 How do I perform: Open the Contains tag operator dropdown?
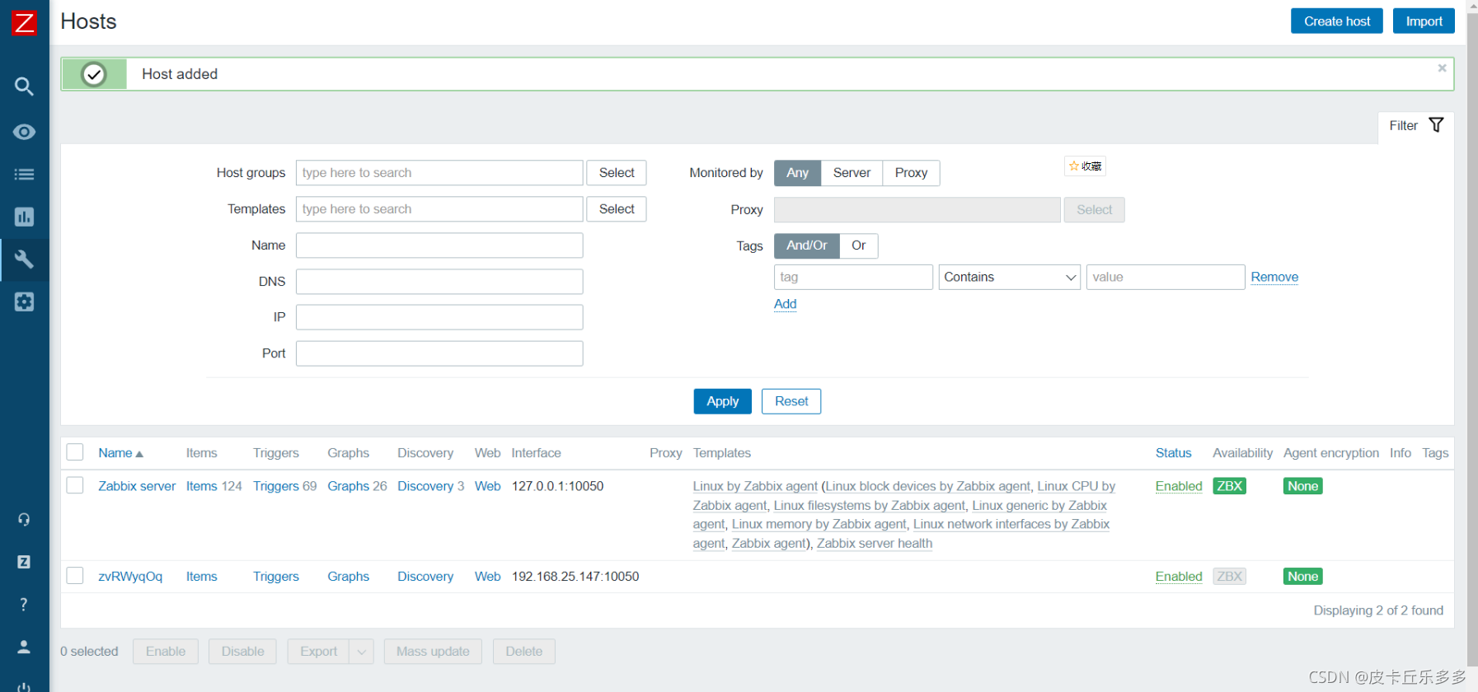(1009, 277)
